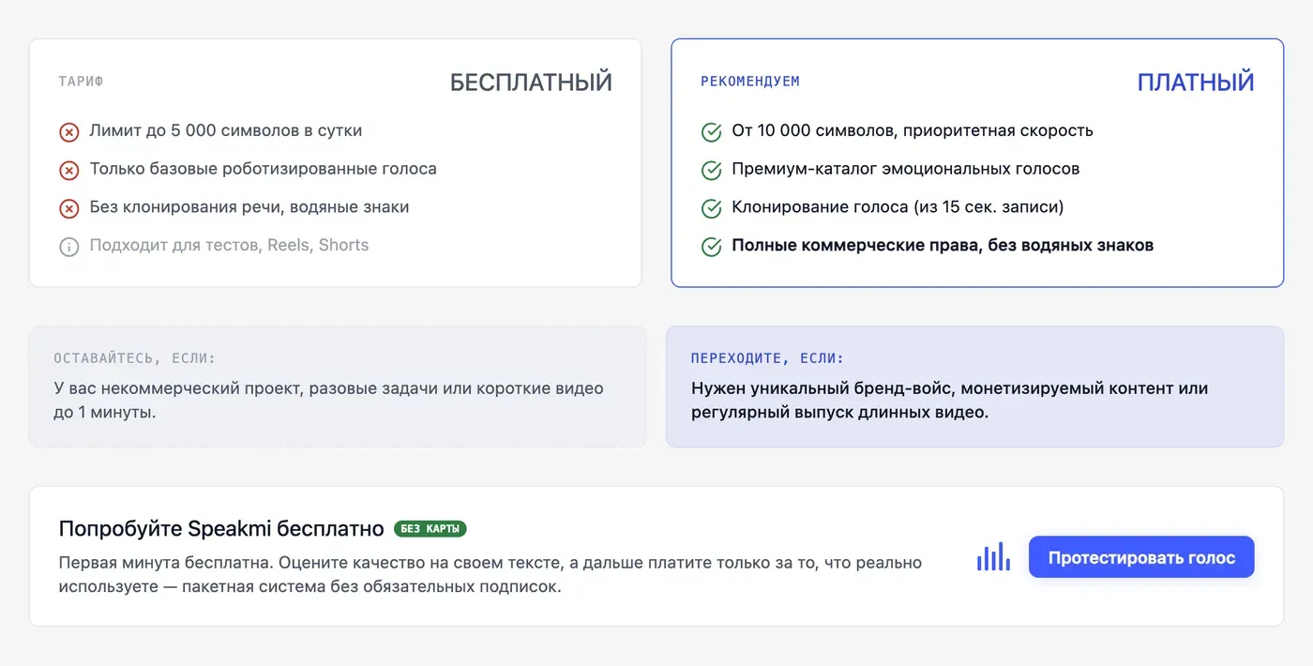Click the red cross icon beside basic robotic voices
Screen dimensions: 1313x666
(68, 171)
